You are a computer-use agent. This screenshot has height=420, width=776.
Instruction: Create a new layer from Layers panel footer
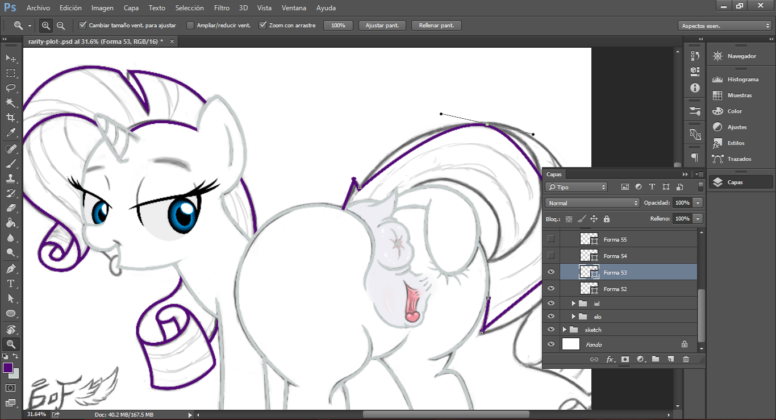pyautogui.click(x=670, y=359)
